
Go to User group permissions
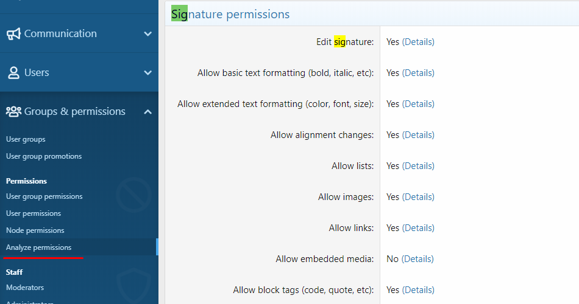(x=44, y=196)
